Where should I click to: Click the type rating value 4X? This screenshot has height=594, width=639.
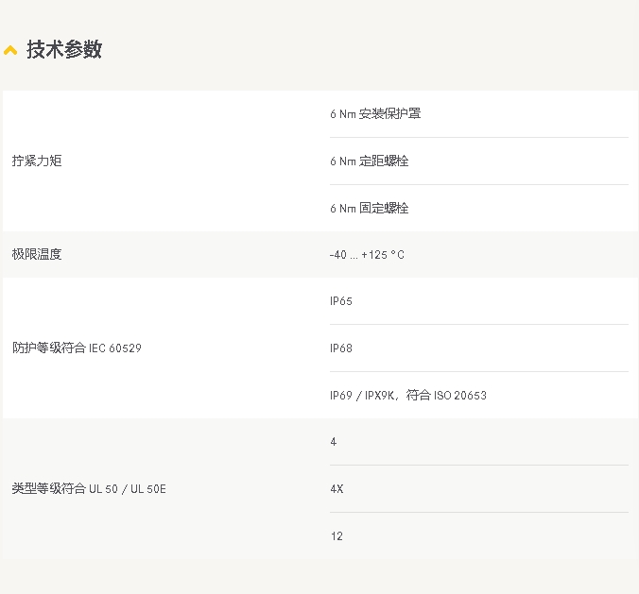(x=337, y=489)
